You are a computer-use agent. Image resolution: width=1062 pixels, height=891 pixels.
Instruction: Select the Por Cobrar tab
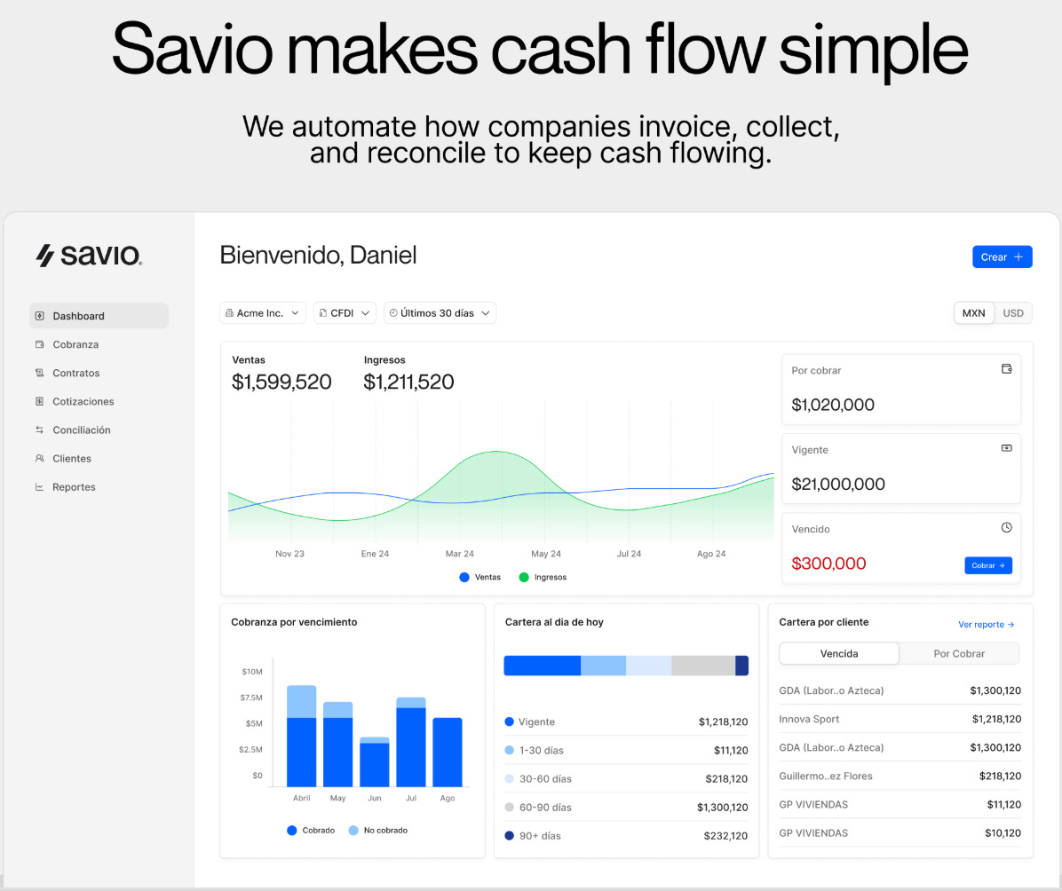[959, 653]
